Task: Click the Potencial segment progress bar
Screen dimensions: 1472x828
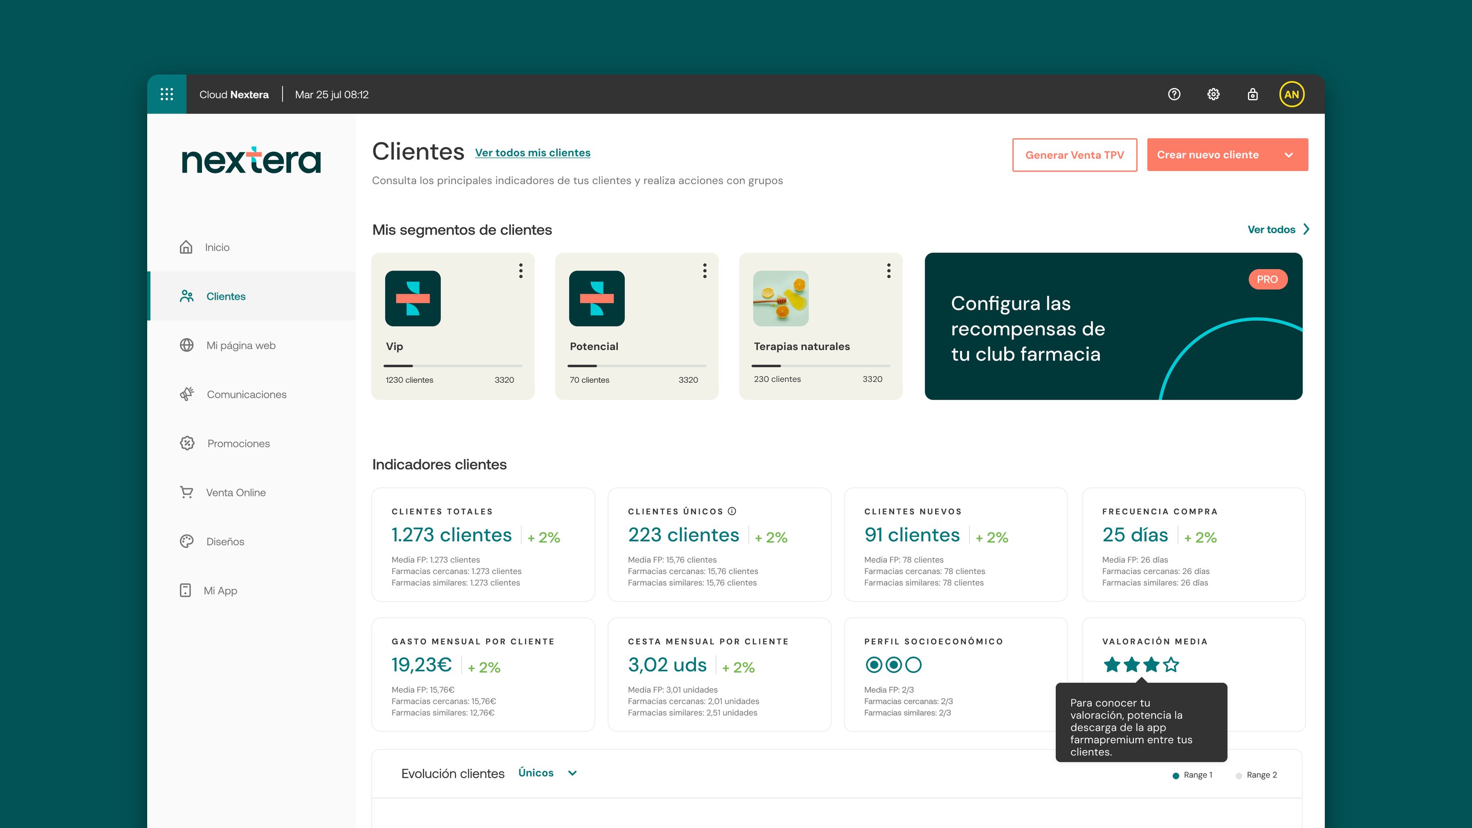Action: tap(637, 366)
